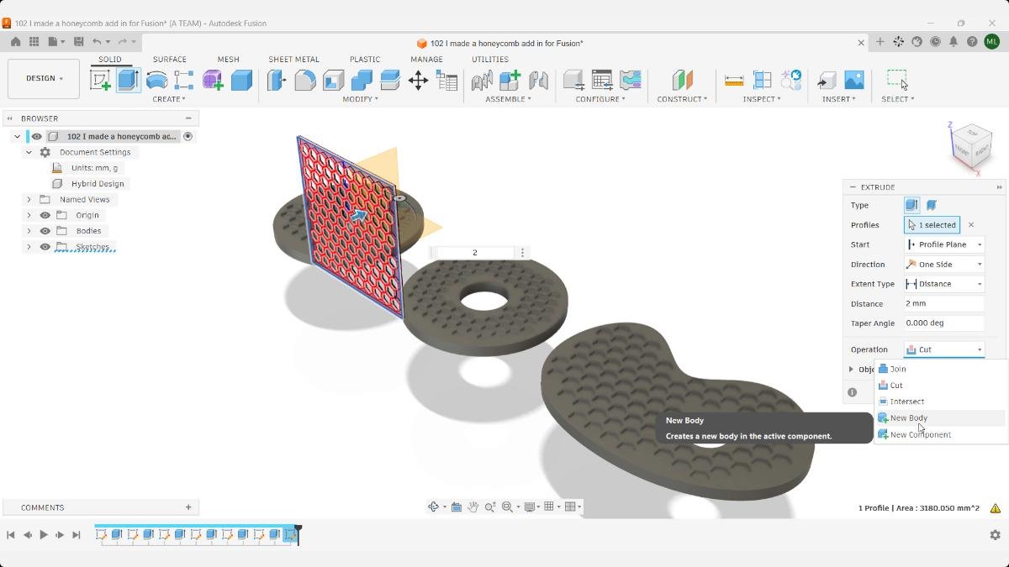Switch to the MESH tab
The width and height of the screenshot is (1009, 567).
(x=229, y=60)
